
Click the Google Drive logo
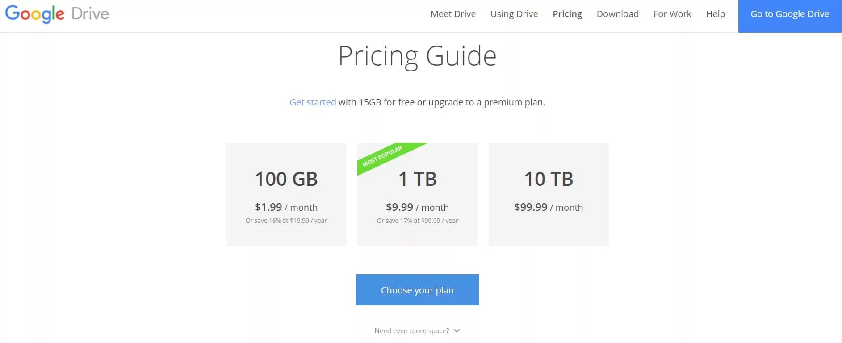57,14
